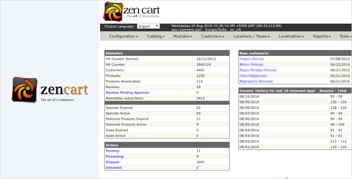Click the New customers section header
352x179 pixels.
point(255,53)
